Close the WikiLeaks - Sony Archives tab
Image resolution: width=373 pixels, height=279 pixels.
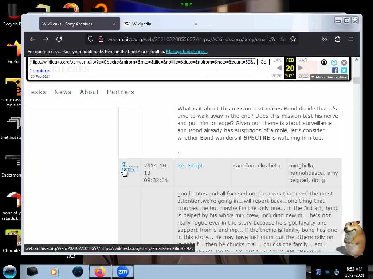(114, 24)
